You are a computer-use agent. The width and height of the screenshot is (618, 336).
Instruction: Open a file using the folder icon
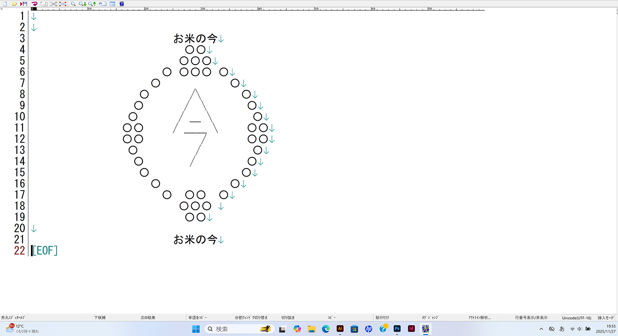(x=14, y=4)
